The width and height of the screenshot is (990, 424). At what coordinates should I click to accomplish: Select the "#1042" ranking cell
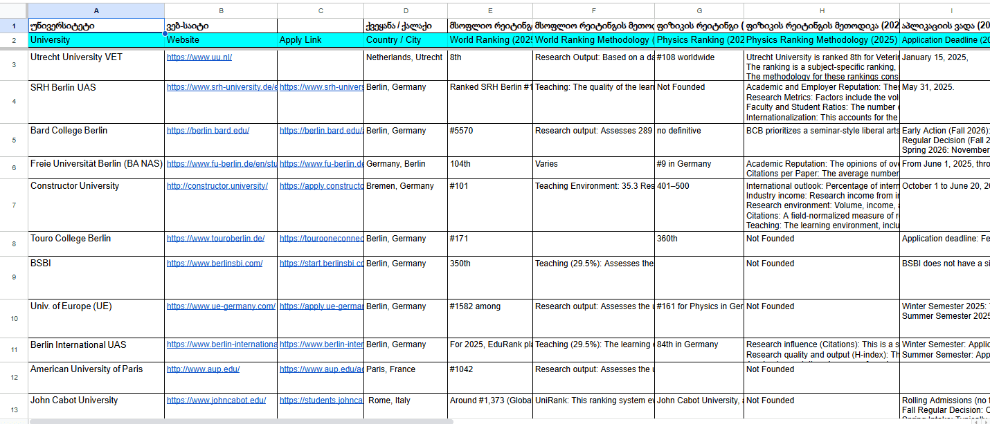pos(490,378)
